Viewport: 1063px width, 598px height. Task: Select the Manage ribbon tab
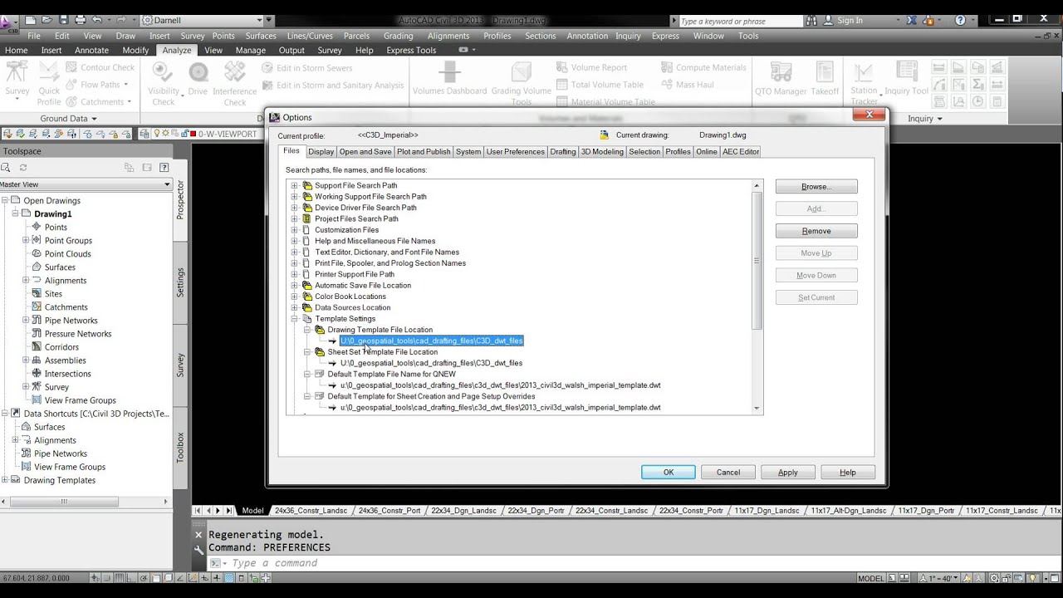(x=250, y=50)
